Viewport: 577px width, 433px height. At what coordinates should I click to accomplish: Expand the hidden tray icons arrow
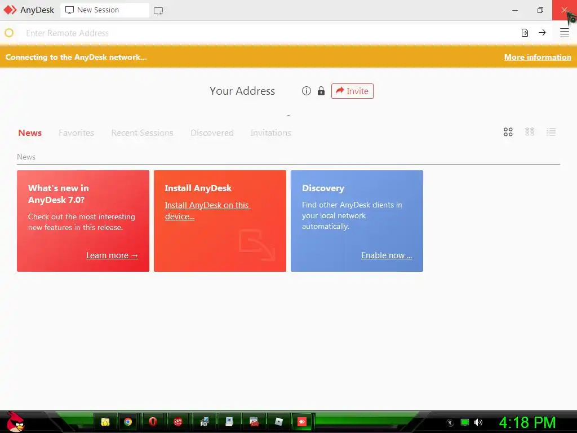coord(450,423)
